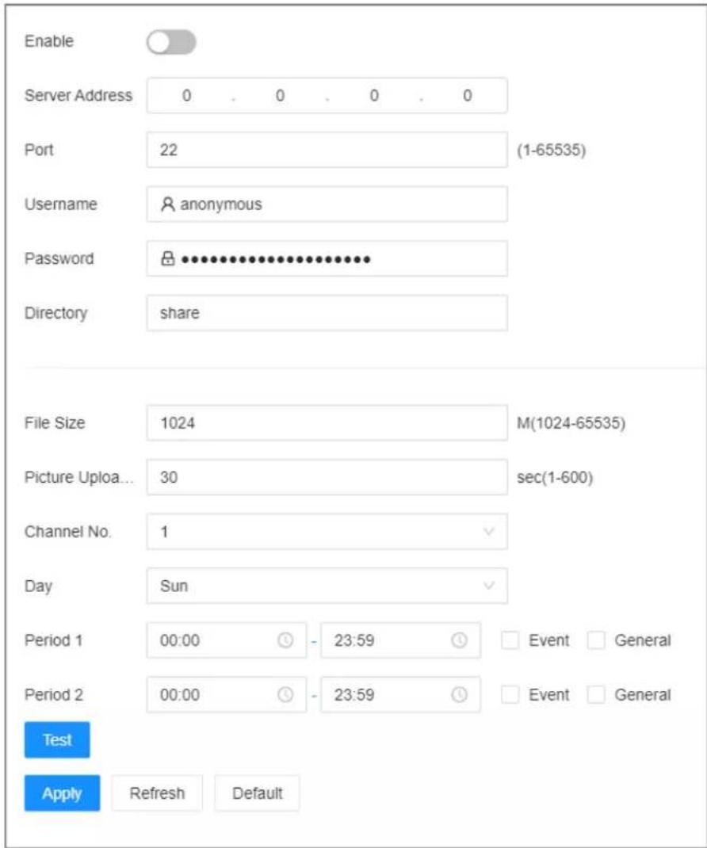The image size is (707, 848).
Task: Click clock icon in Period 2 start time
Action: [285, 694]
